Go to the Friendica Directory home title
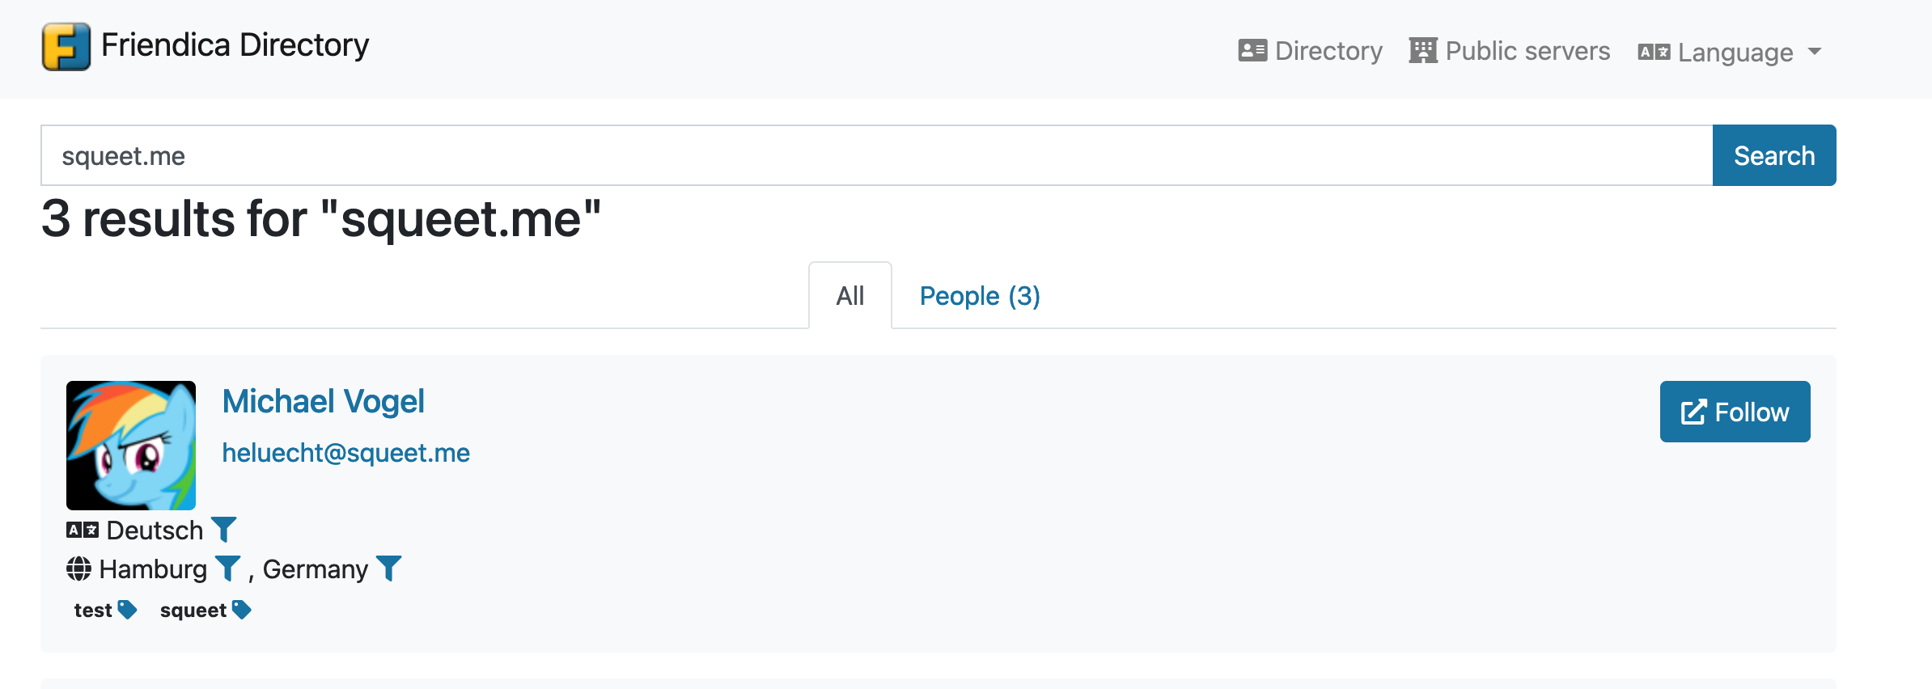This screenshot has width=1932, height=689. 235,45
